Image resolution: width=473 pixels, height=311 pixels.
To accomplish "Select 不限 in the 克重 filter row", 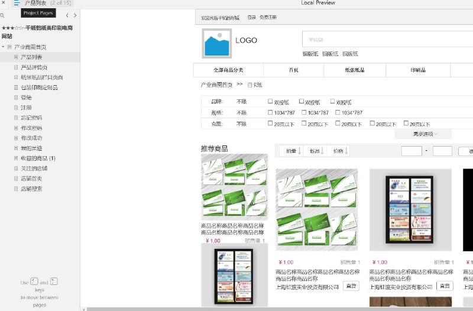I will pyautogui.click(x=242, y=124).
